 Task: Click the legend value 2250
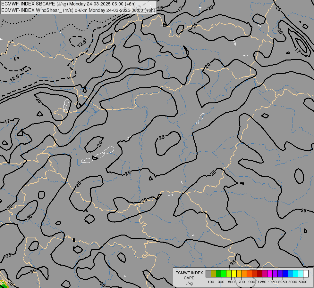point(283,282)
